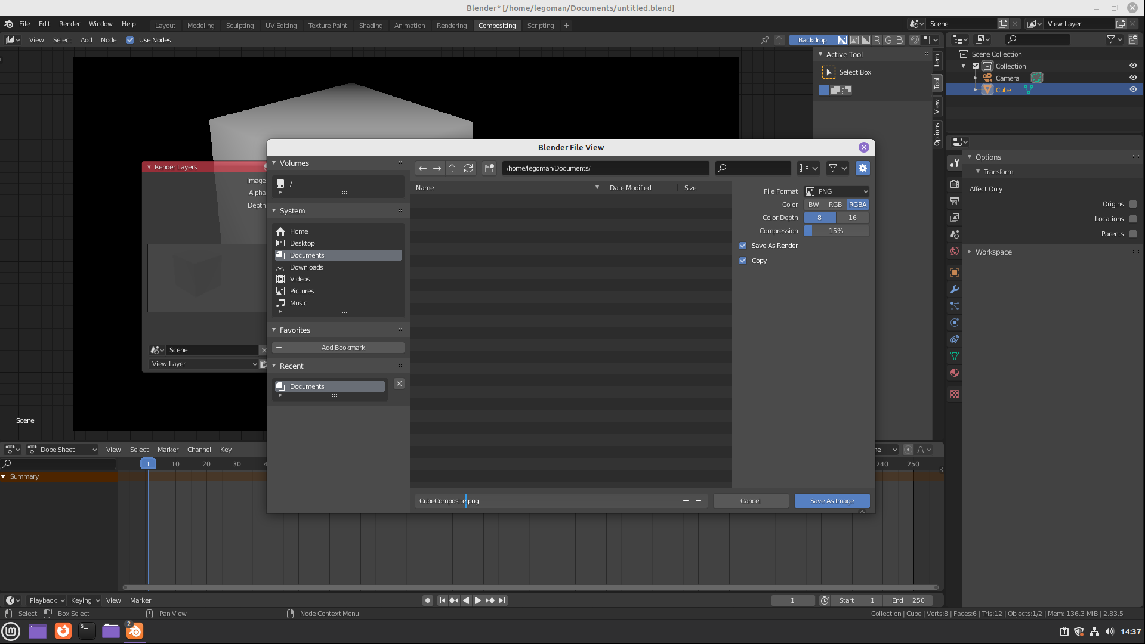The height and width of the screenshot is (644, 1145).
Task: Click Add Bookmark in Favorites
Action: pos(338,348)
